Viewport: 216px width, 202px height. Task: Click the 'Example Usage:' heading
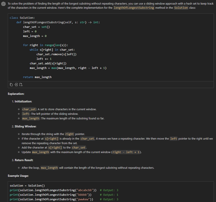[18, 176]
